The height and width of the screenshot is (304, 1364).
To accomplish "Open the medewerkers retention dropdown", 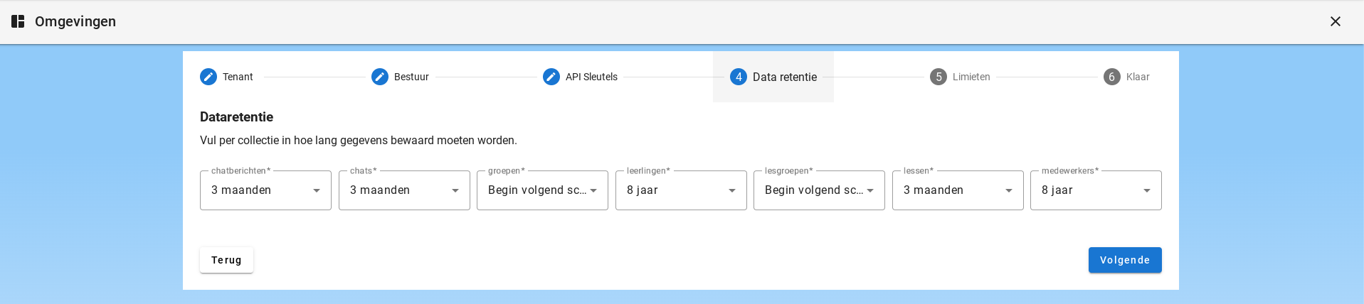I will 1096,190.
